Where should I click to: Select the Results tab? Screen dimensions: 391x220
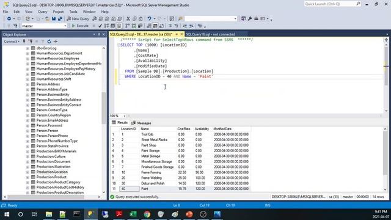click(x=120, y=123)
